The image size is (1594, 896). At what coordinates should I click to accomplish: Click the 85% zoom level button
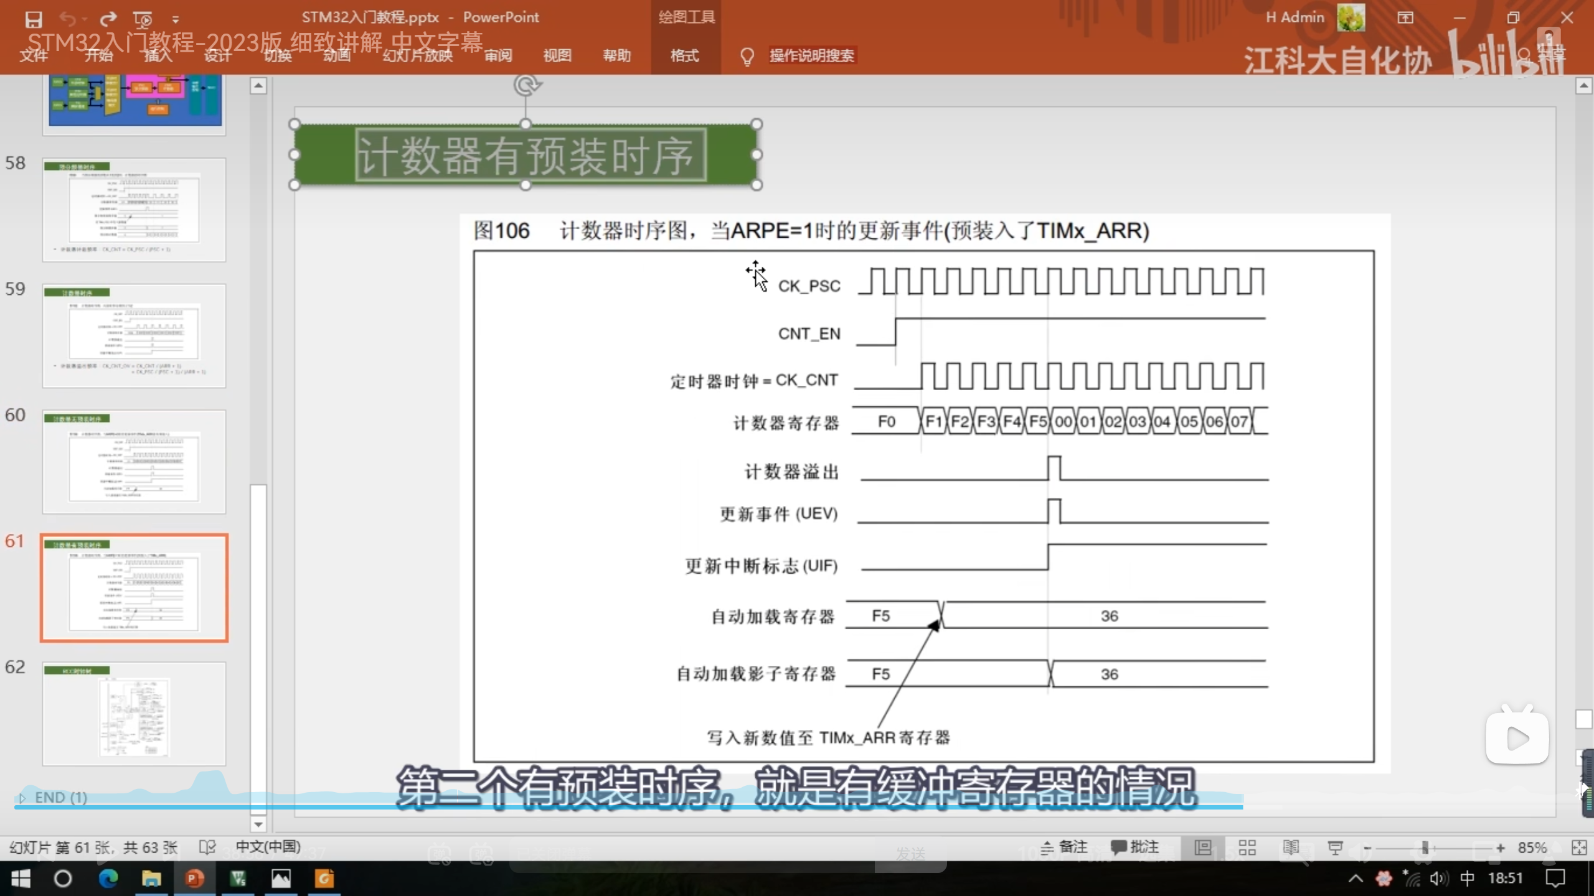pos(1532,847)
